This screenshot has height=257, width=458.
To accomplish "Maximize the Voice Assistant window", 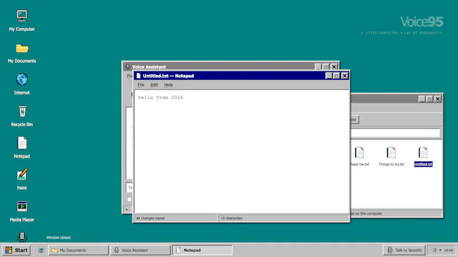I will pos(326,67).
